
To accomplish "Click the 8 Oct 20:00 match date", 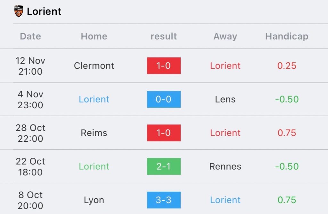I will [x=30, y=201].
